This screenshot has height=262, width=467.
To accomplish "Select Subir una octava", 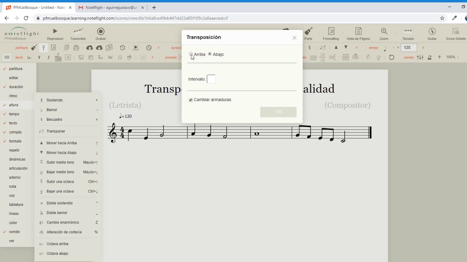I will pos(68,182).
